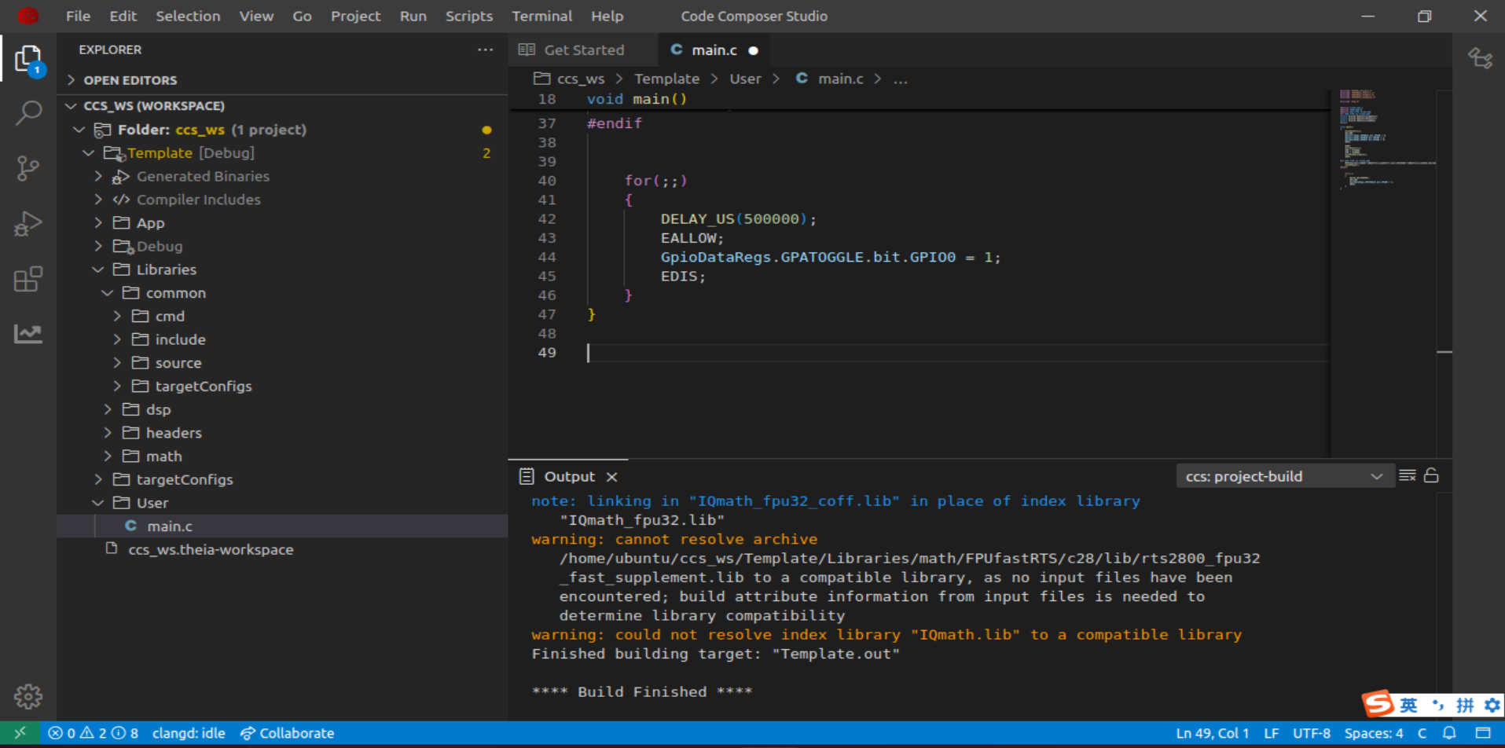Open the graph/chart view in the activity bar

(28, 334)
